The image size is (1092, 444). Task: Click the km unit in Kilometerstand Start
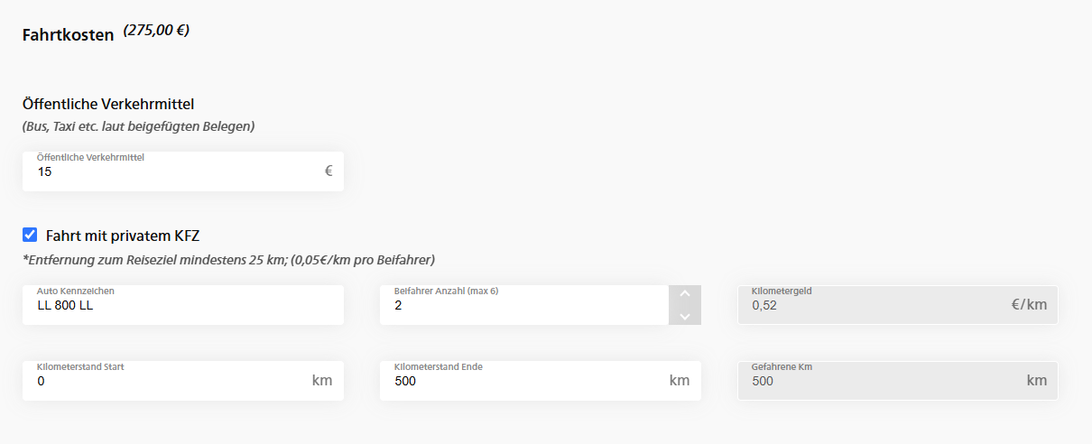click(322, 381)
